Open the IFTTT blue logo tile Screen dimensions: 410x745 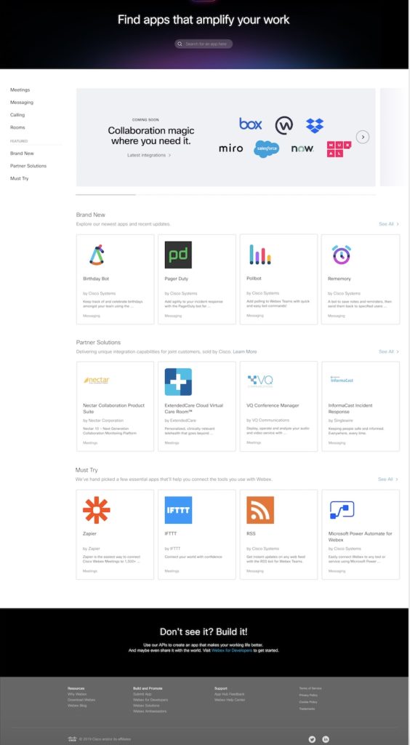(178, 510)
